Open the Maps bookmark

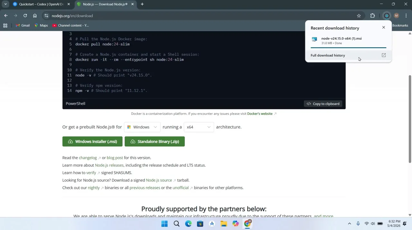coord(41,25)
